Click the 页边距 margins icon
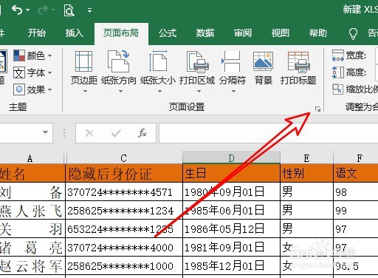Image resolution: width=378 pixels, height=278 pixels. pos(84,61)
